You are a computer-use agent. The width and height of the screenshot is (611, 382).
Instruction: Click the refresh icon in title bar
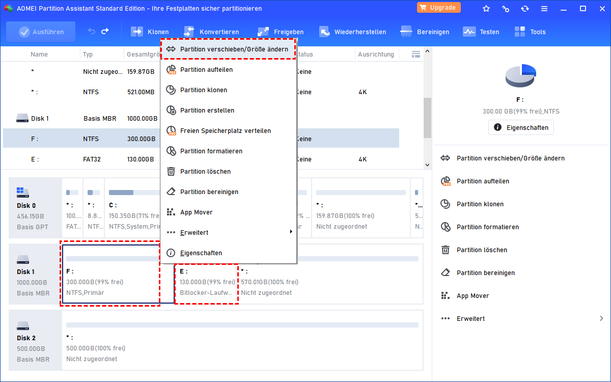click(525, 9)
